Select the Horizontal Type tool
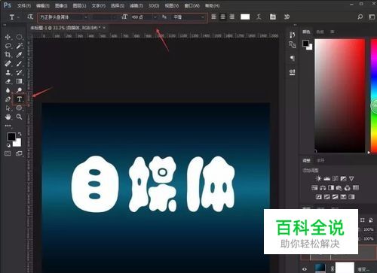Viewport: 377px width, 273px height. pos(20,99)
